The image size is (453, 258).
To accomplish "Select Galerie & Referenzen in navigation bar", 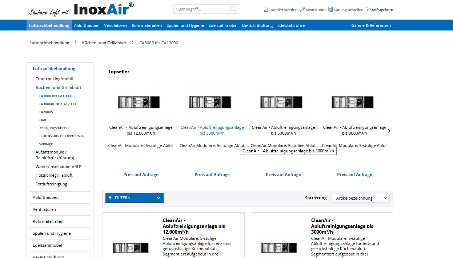I will (x=371, y=25).
